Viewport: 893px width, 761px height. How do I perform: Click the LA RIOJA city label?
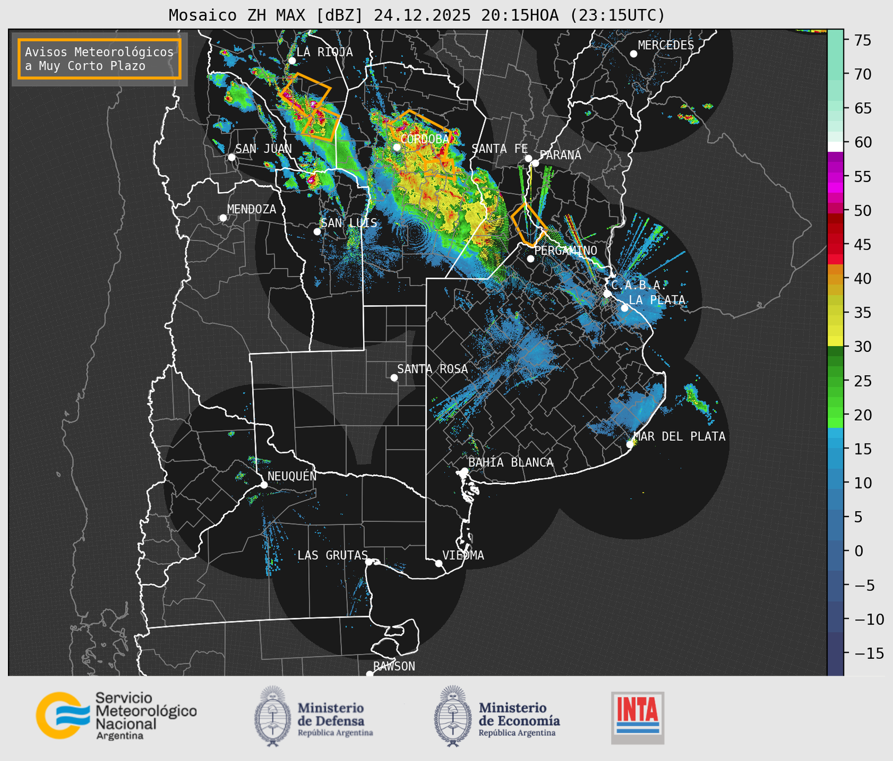(324, 52)
